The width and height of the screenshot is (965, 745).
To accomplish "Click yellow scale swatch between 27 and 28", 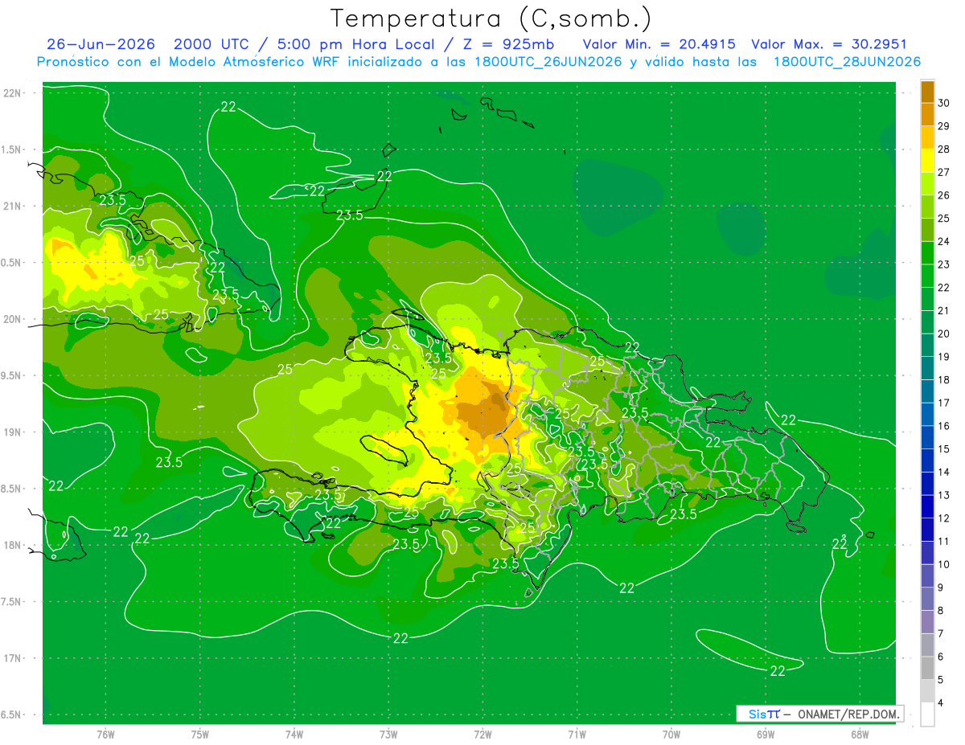I will tap(927, 161).
